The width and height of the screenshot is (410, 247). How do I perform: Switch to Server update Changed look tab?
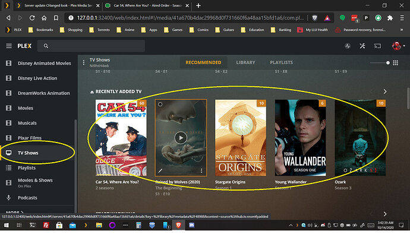tap(58, 5)
